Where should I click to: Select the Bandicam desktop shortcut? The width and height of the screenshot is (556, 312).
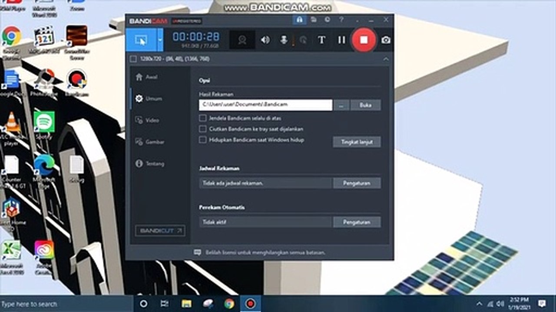point(77,83)
